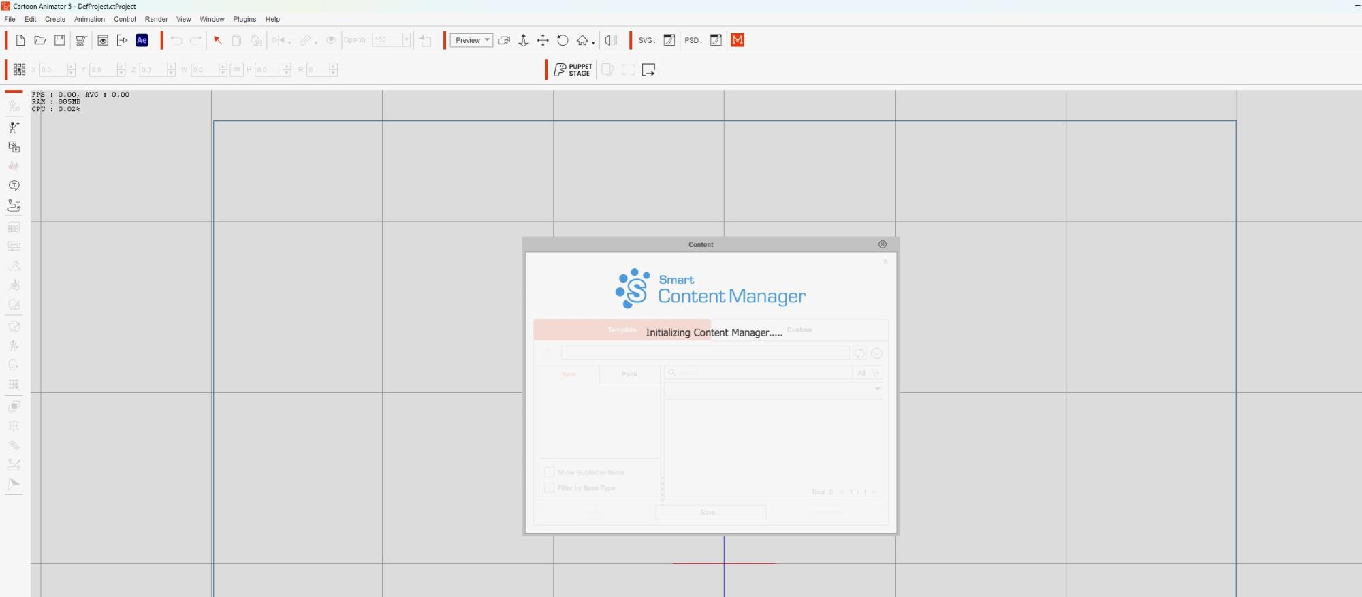Open render preview window icon
The width and height of the screenshot is (1362, 597).
[103, 40]
